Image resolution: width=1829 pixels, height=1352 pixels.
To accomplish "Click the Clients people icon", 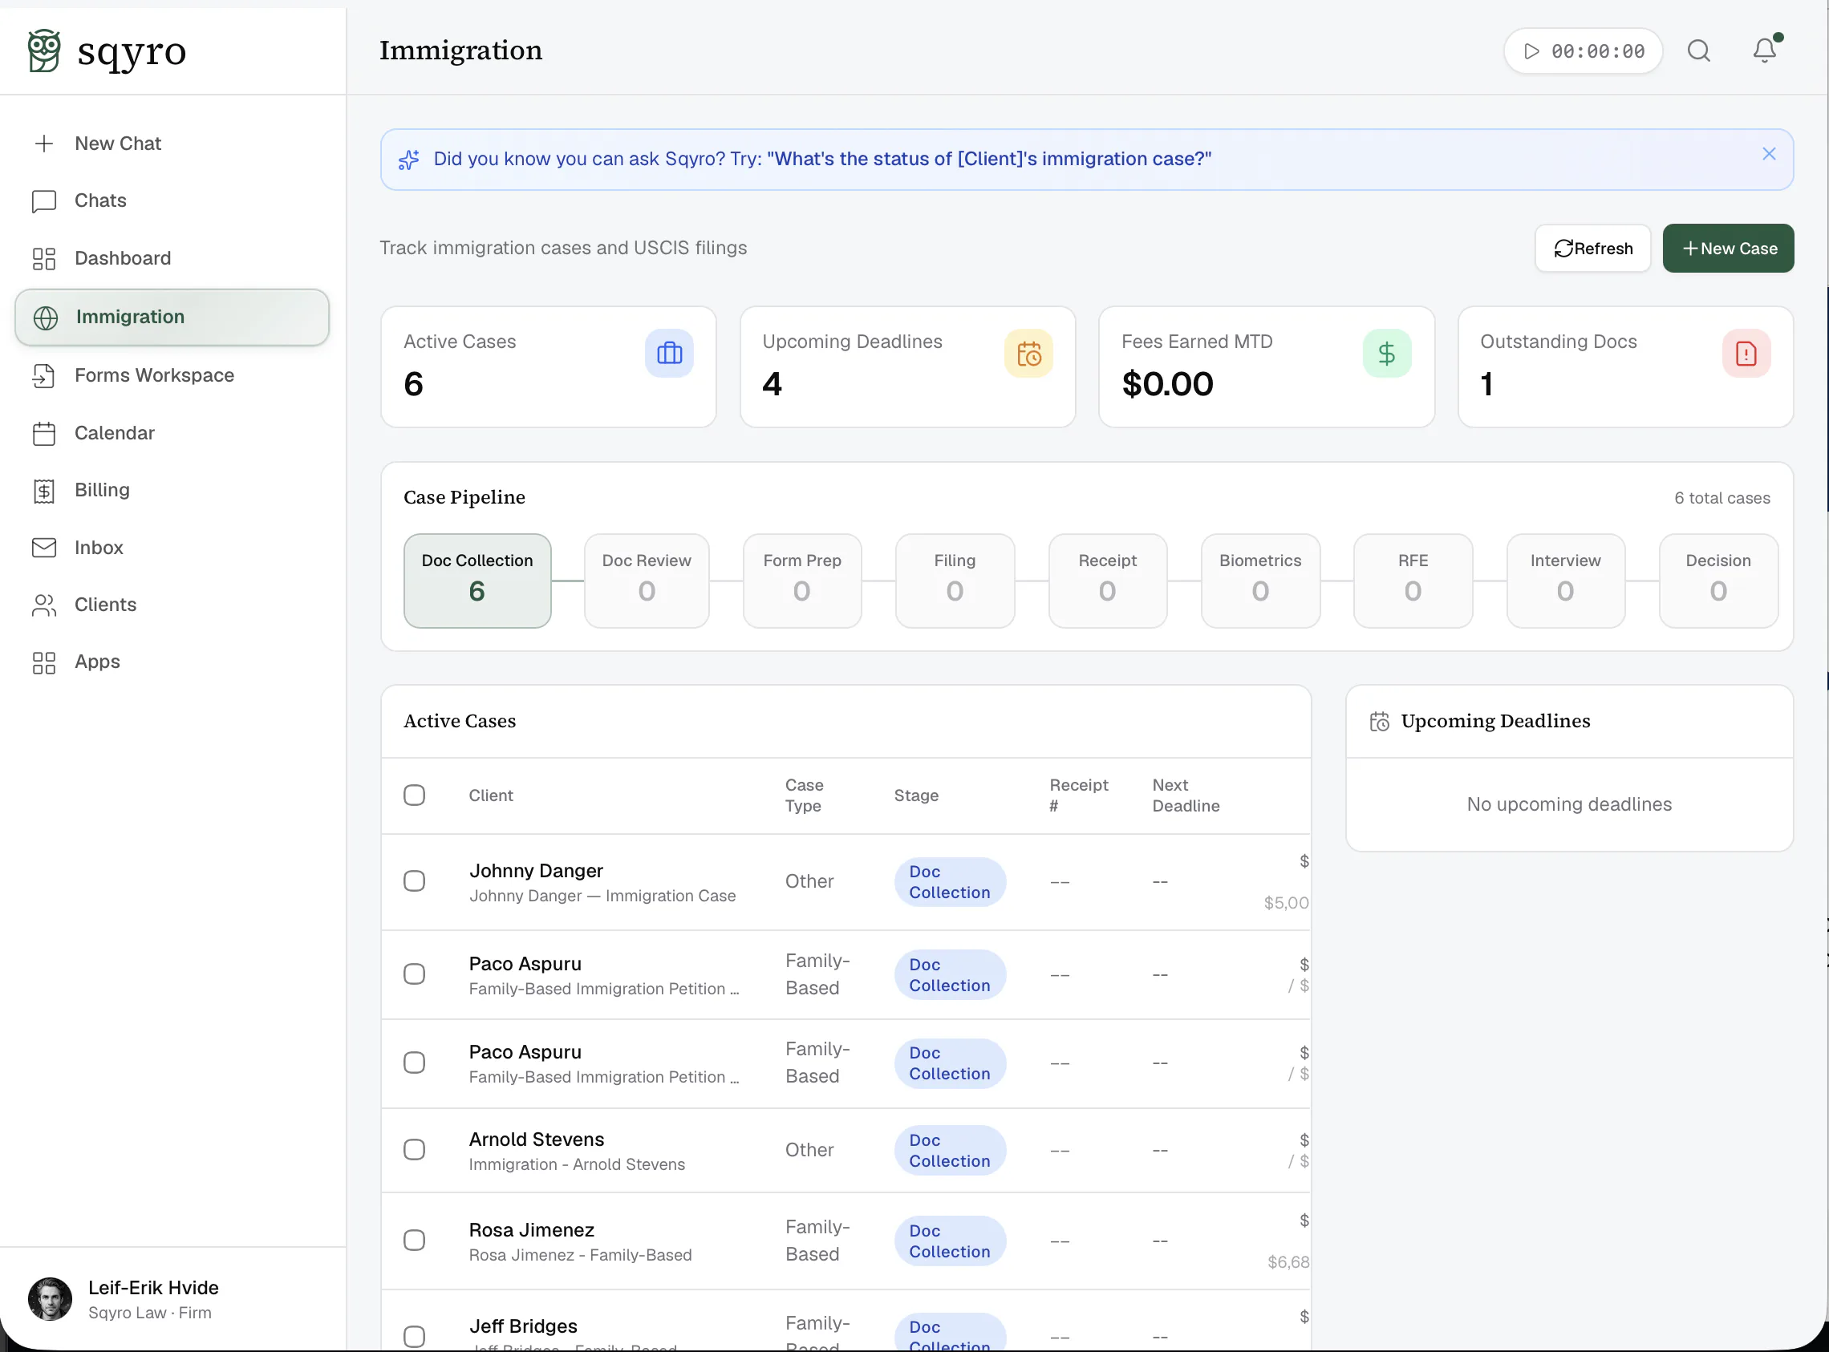I will pyautogui.click(x=44, y=605).
